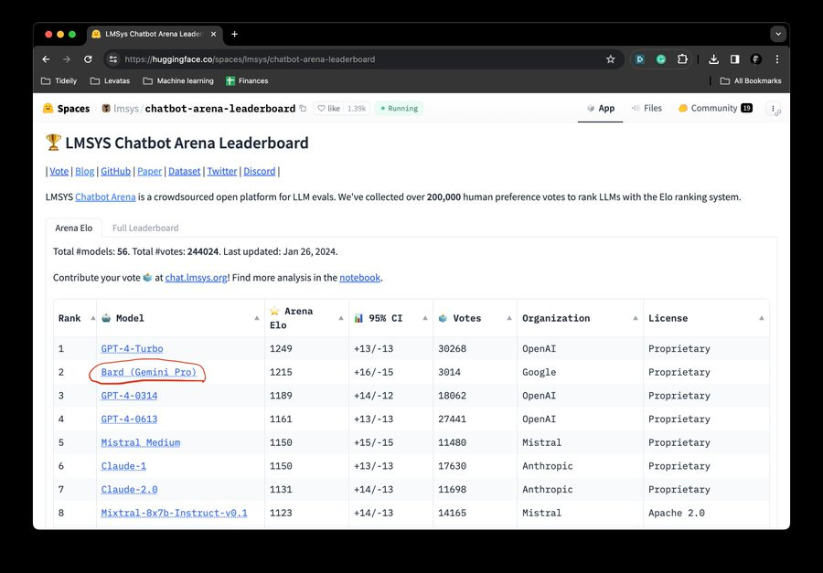This screenshot has height=573, width=823.
Task: Like the chatbot-arena-leaderboard space
Action: click(328, 109)
